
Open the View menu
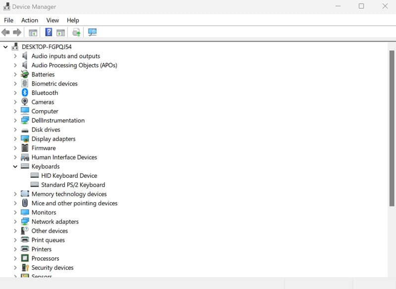click(52, 20)
